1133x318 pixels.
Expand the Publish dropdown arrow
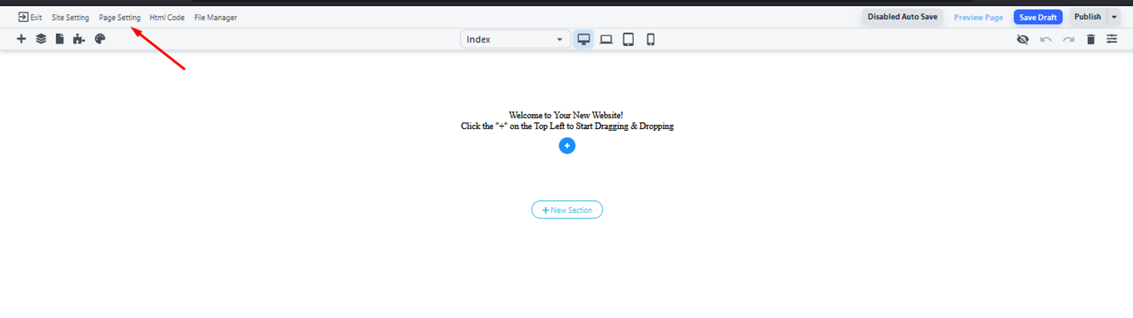[1114, 17]
